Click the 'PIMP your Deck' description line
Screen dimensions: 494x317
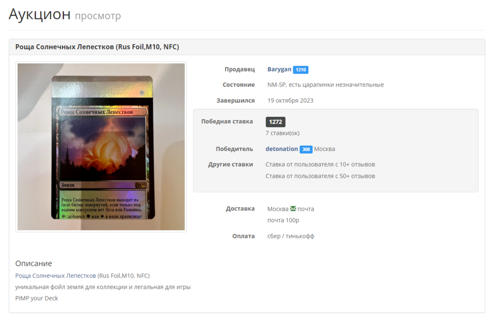(x=37, y=298)
